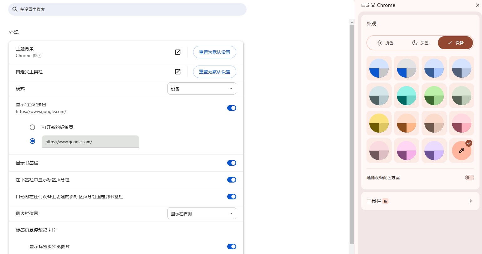Screen dimensions: 482x254
Task: Choose the yellow swatch
Action: pos(379,123)
